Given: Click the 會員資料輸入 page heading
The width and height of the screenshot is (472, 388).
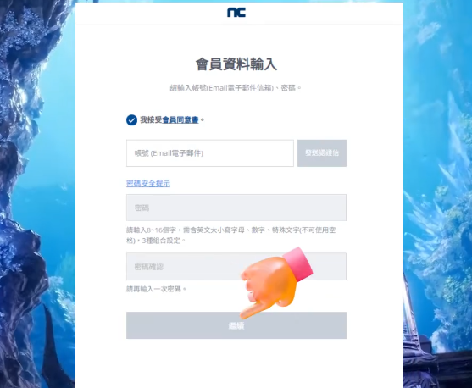Looking at the screenshot, I should pyautogui.click(x=236, y=64).
